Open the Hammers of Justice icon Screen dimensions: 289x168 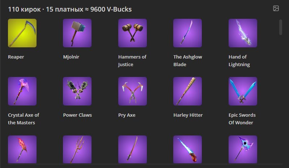click(x=132, y=33)
